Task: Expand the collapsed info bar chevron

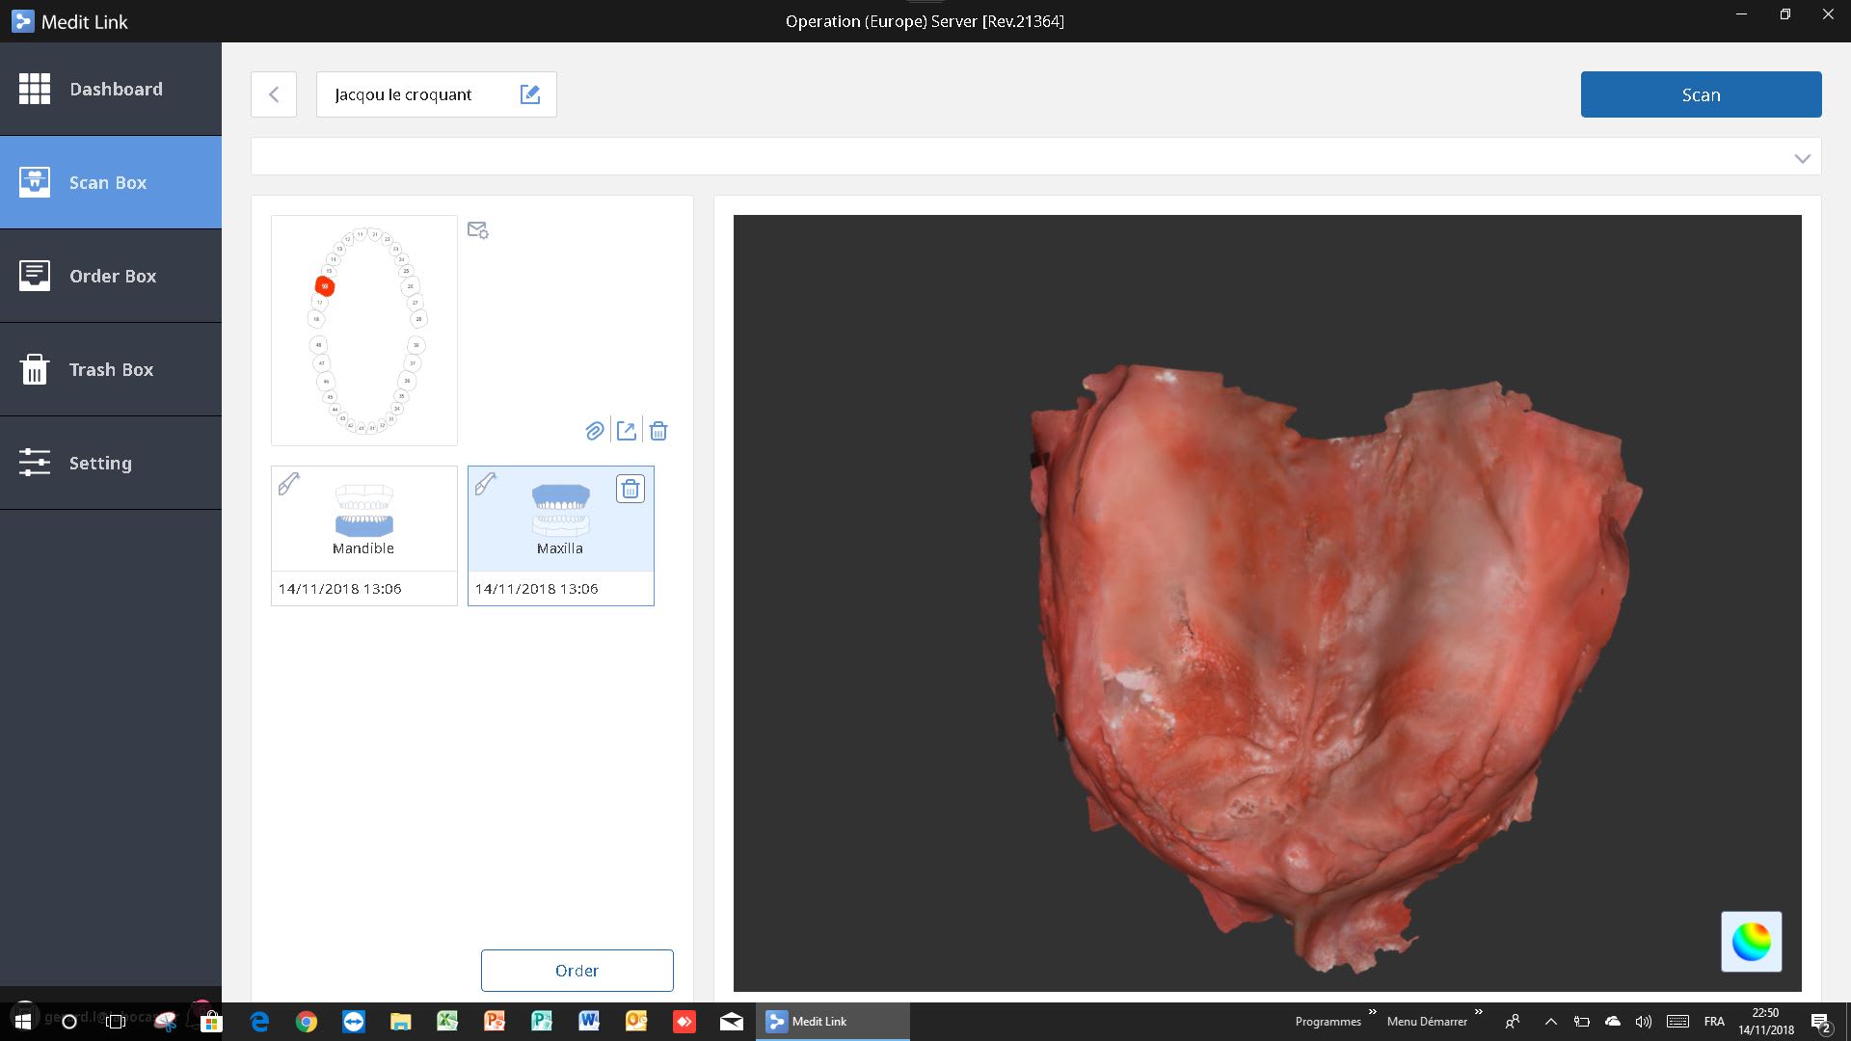Action: (1802, 158)
